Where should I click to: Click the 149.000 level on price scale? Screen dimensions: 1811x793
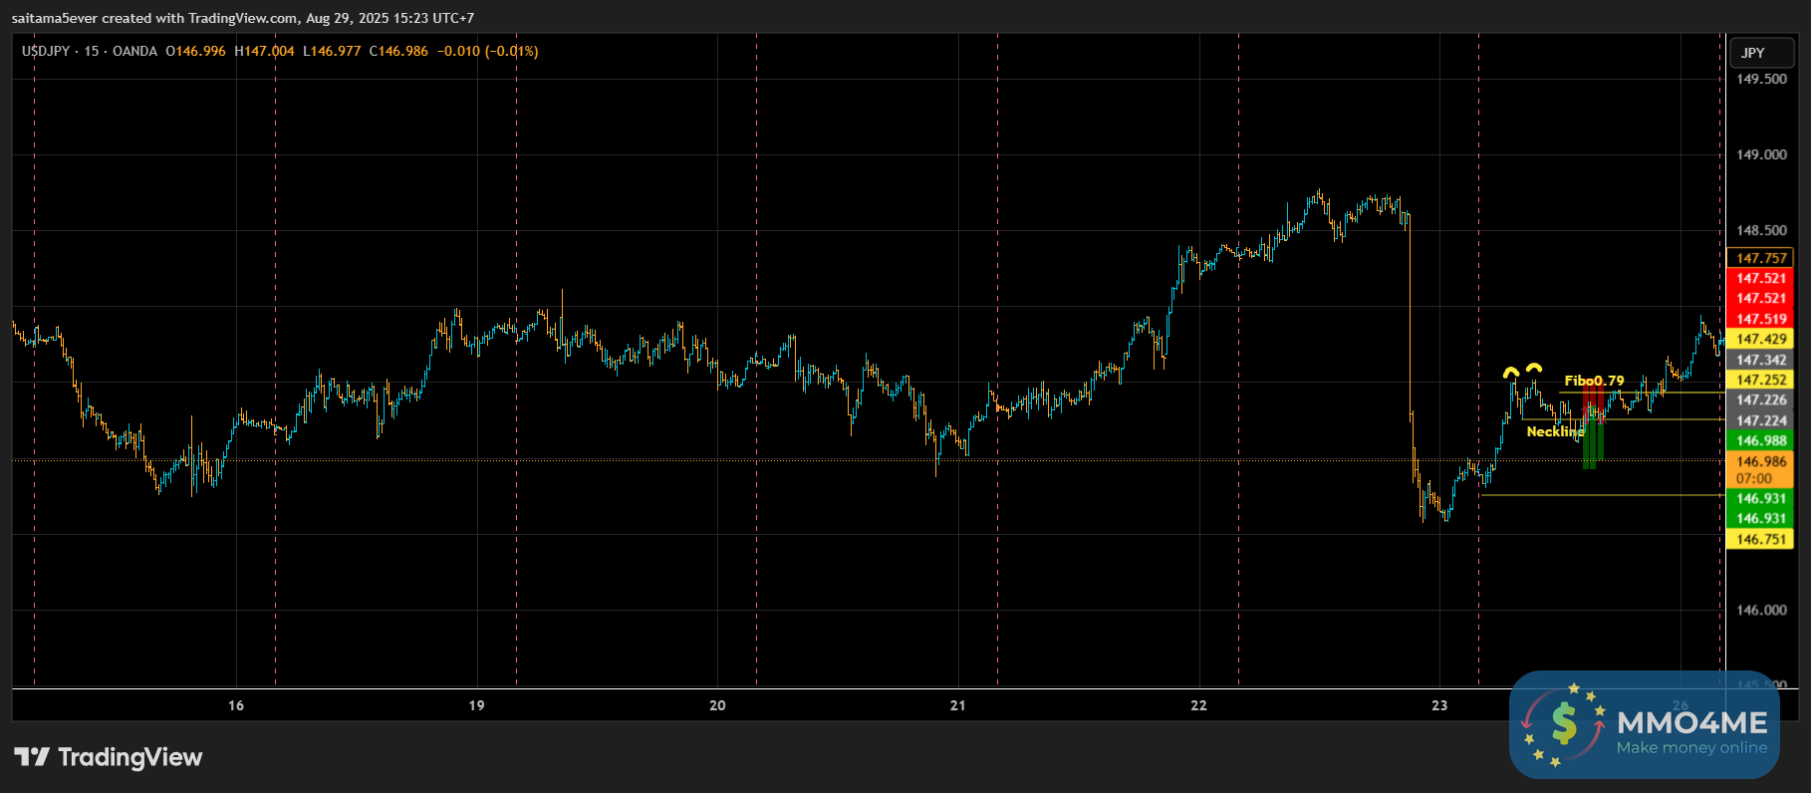coord(1761,154)
